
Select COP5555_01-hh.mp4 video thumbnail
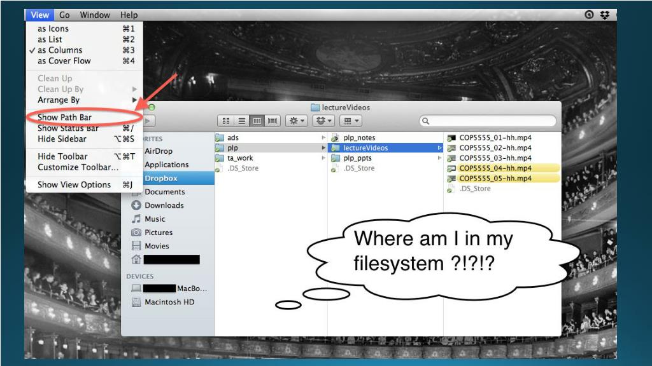coord(451,138)
